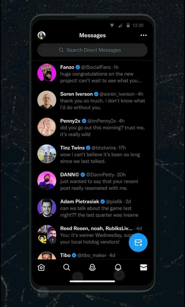The width and height of the screenshot is (185, 307).
Task: View DANN©'s profile picture
Action: [x=47, y=181]
